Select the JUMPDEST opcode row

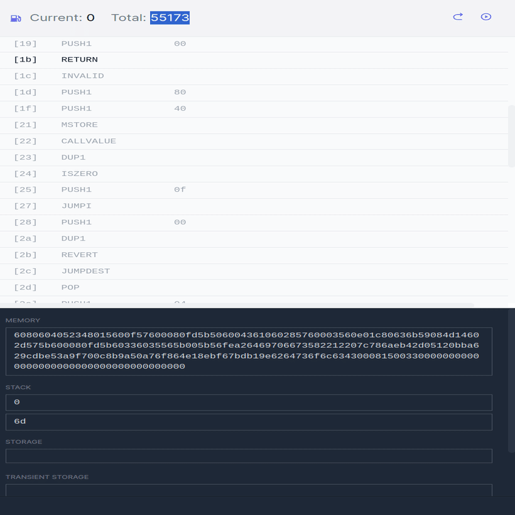254,271
